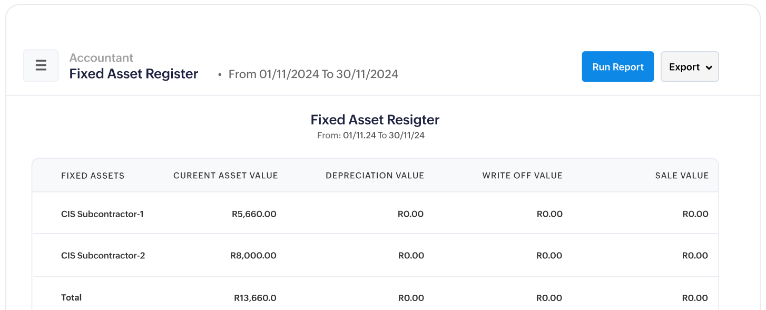Image resolution: width=766 pixels, height=310 pixels.
Task: Click the Export chevron arrow
Action: [709, 67]
